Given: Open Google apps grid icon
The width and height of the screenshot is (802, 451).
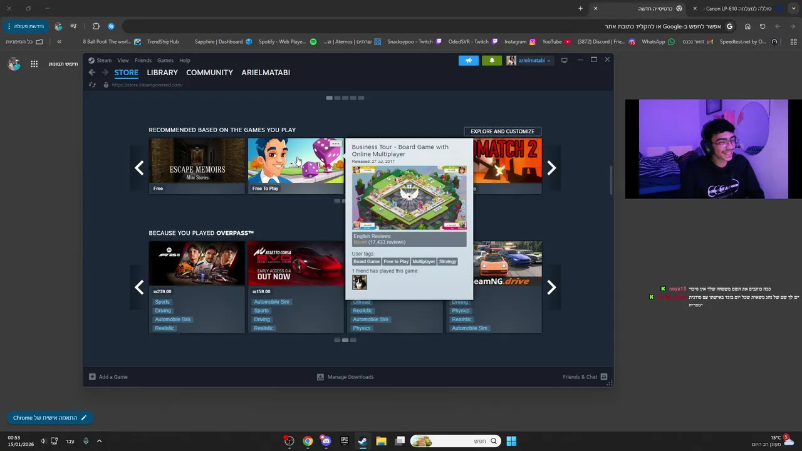Looking at the screenshot, I should [34, 64].
